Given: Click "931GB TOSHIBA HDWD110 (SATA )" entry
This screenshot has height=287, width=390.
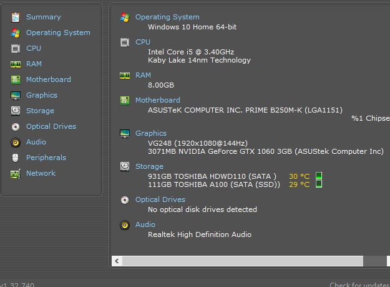Looking at the screenshot, I should click(212, 176).
